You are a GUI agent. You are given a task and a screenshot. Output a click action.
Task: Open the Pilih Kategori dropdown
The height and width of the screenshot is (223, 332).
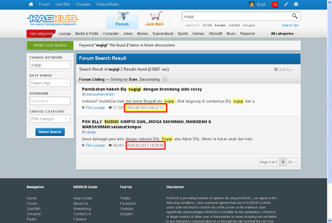coord(50,119)
